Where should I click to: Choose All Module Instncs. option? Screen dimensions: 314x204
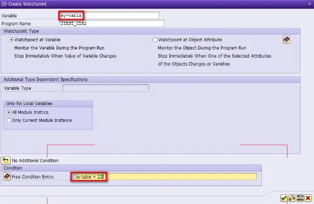[9, 112]
